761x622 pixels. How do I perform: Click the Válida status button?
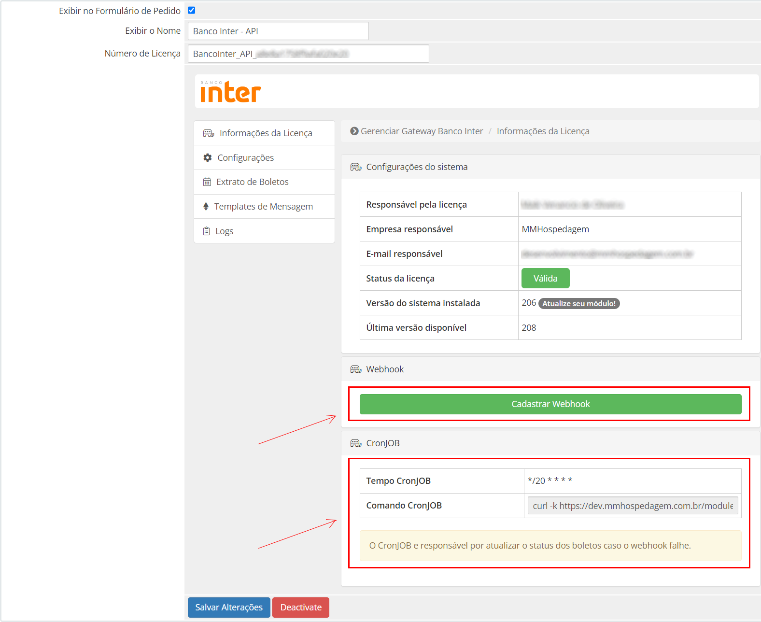546,278
